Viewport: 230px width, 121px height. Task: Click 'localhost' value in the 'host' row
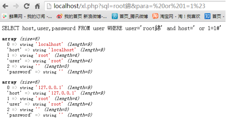(62, 50)
